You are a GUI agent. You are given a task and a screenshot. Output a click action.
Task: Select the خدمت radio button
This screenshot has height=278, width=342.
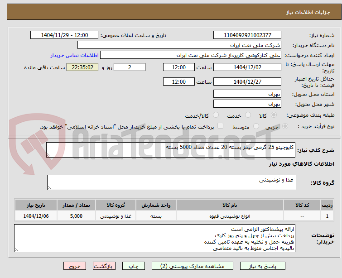248,115
